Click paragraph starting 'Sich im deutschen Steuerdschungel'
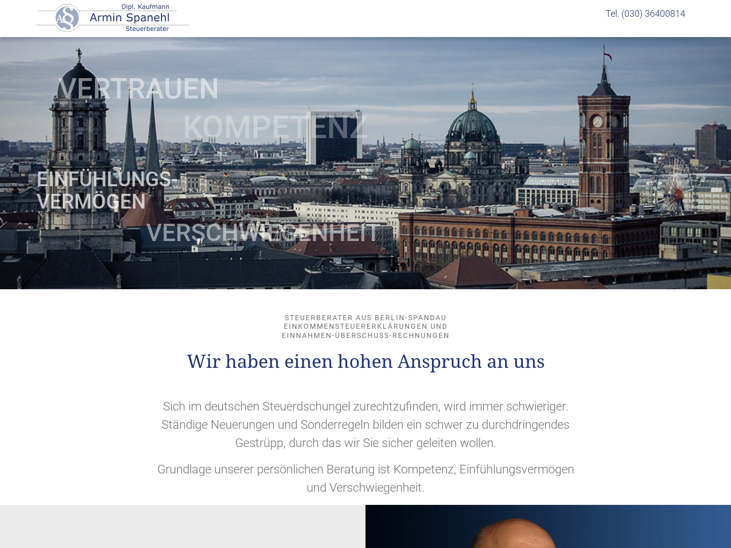The image size is (731, 548). [x=365, y=425]
